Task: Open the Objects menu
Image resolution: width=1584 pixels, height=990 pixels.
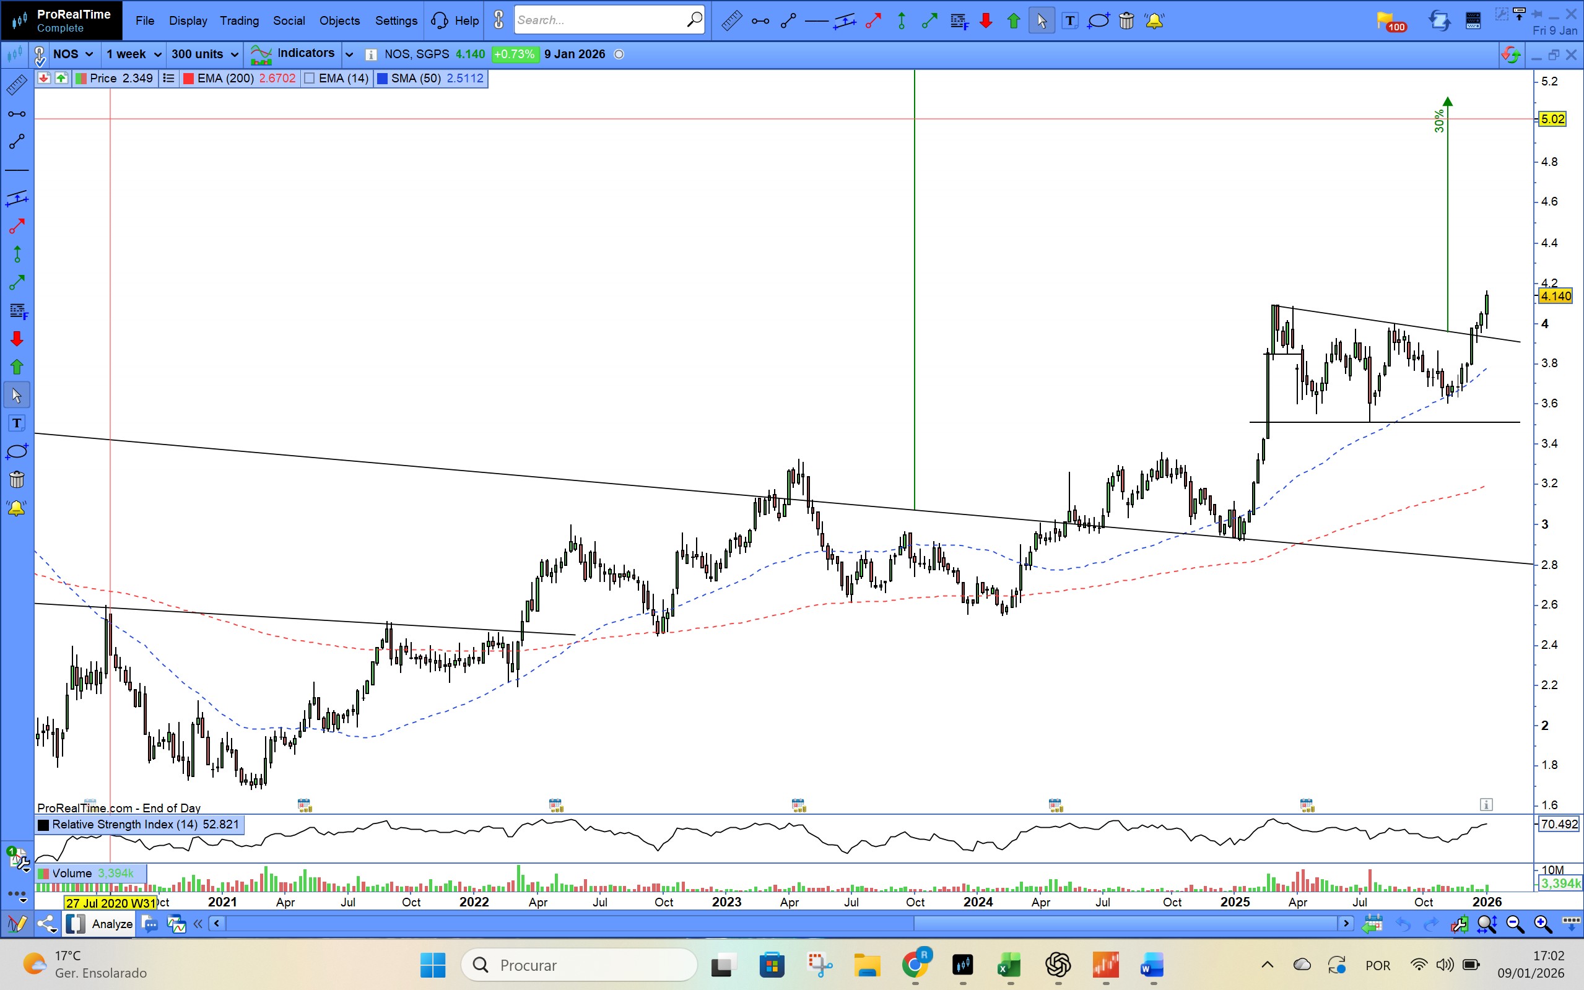Action: pos(339,21)
